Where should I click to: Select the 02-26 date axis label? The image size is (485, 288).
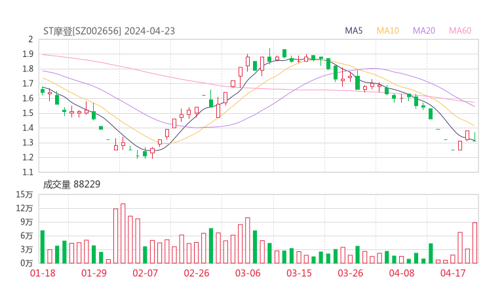[x=197, y=273]
